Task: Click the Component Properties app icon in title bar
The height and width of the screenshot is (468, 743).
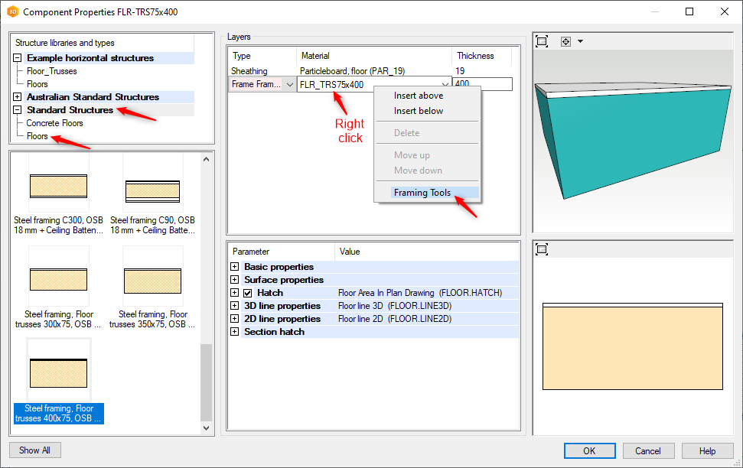Action: [x=11, y=12]
